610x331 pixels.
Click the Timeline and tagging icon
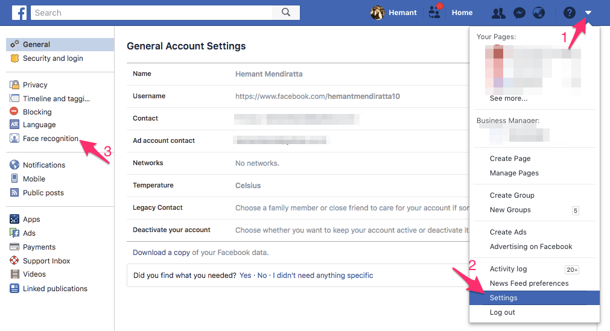(14, 98)
